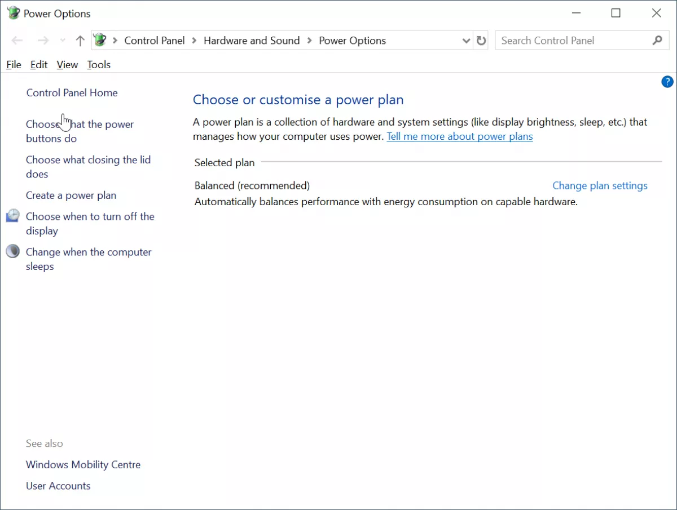This screenshot has width=677, height=510.
Task: Go to Control Panel Home
Action: coord(72,92)
